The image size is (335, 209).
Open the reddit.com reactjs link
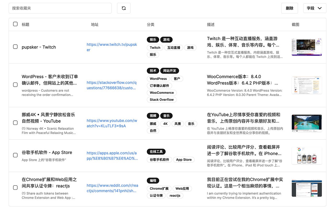click(x=112, y=188)
